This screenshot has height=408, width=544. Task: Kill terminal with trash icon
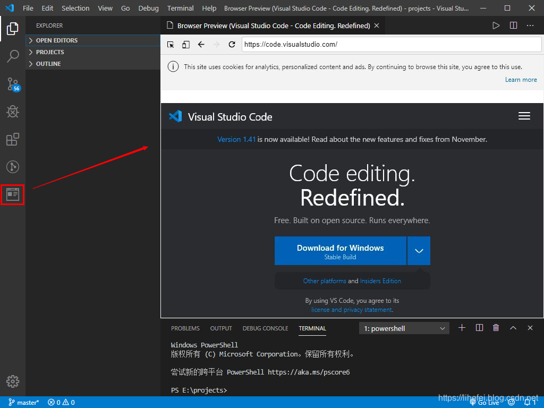coord(496,328)
